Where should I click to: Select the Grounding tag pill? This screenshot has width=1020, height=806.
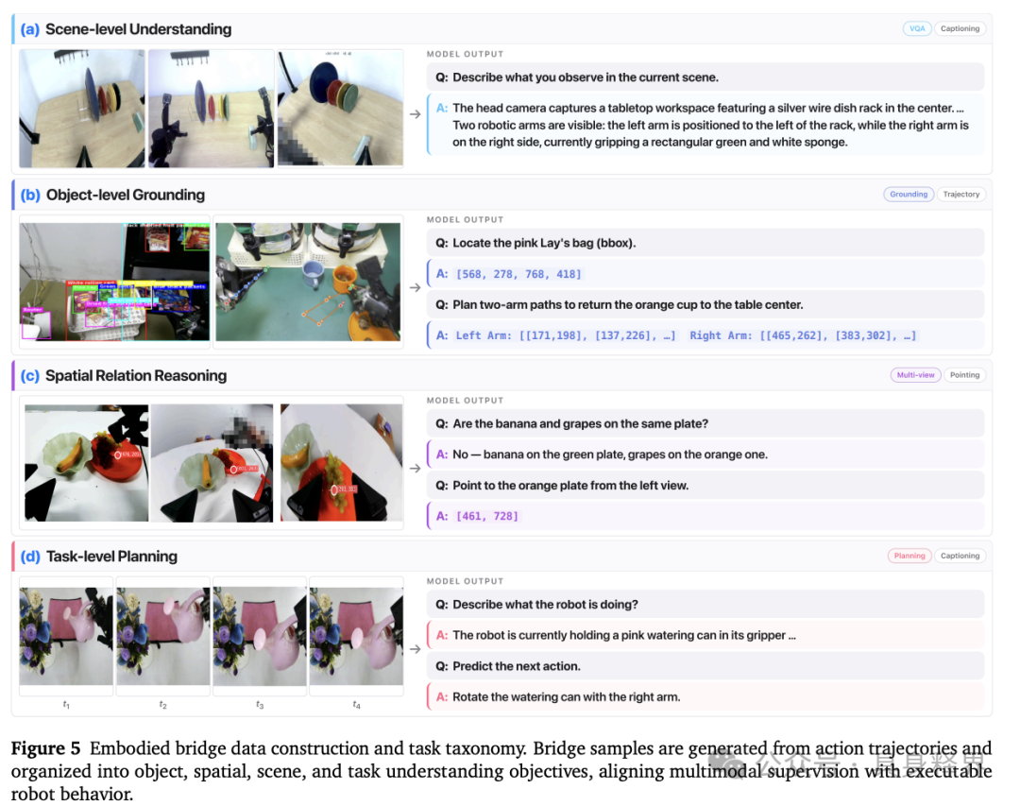coord(909,194)
